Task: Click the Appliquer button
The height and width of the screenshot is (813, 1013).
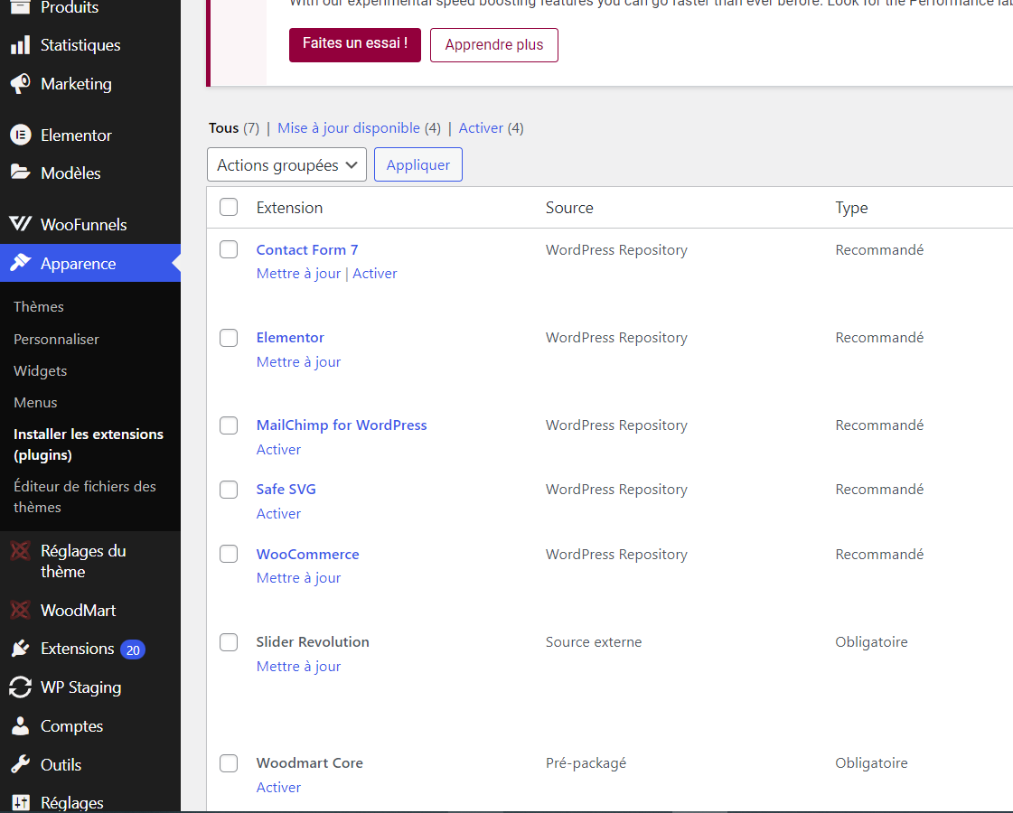Action: click(418, 164)
